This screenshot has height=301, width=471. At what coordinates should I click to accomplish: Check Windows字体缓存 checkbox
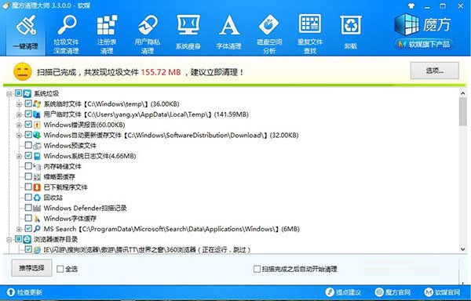[28, 218]
